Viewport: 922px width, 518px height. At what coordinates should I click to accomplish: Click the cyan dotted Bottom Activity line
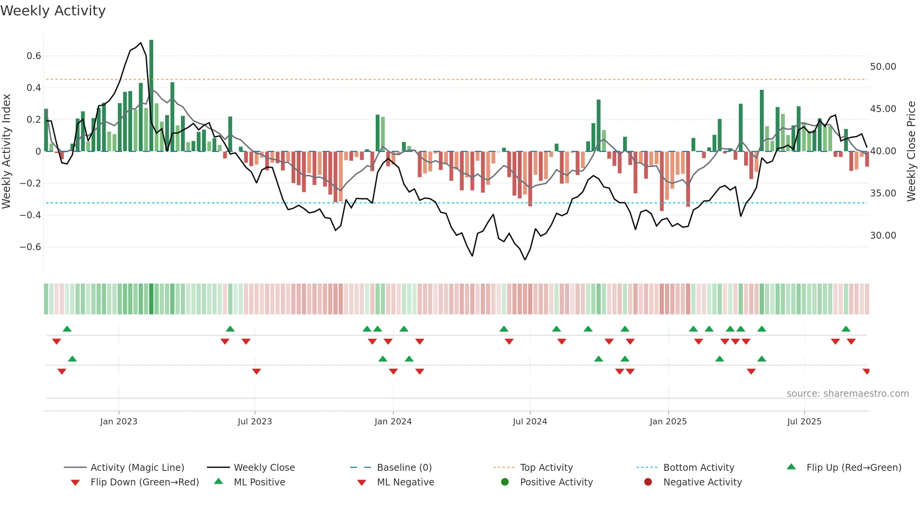click(456, 203)
